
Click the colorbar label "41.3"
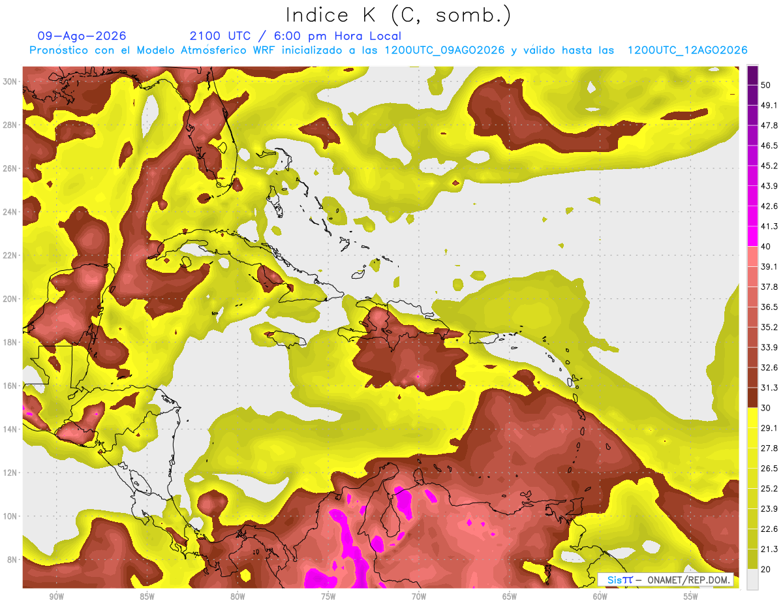tap(769, 226)
